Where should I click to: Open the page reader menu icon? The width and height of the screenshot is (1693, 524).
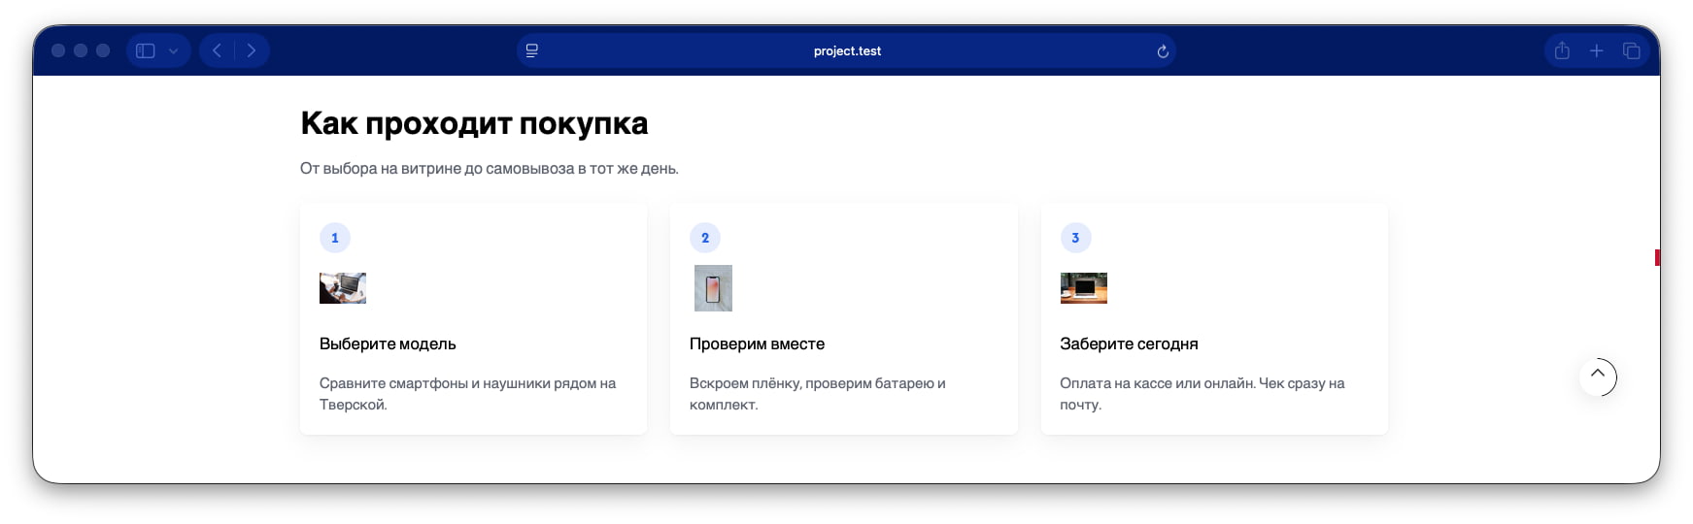(532, 50)
